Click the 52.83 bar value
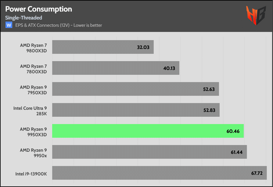Viewport: 273px width, 187px height. pos(209,110)
